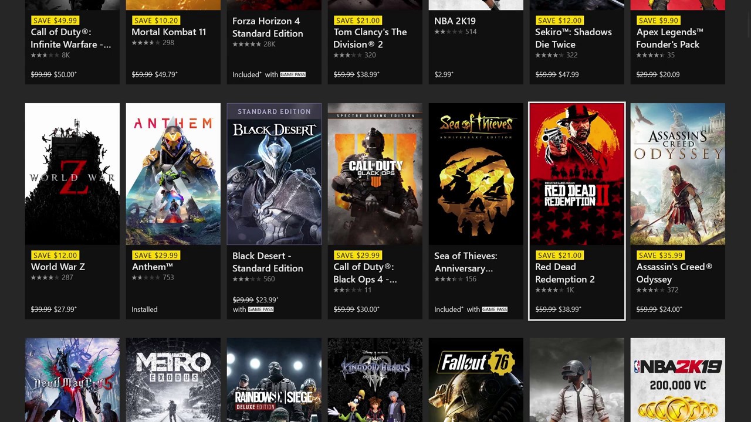Select Black Desert Standard Edition cover image
The image size is (751, 422).
click(x=274, y=174)
